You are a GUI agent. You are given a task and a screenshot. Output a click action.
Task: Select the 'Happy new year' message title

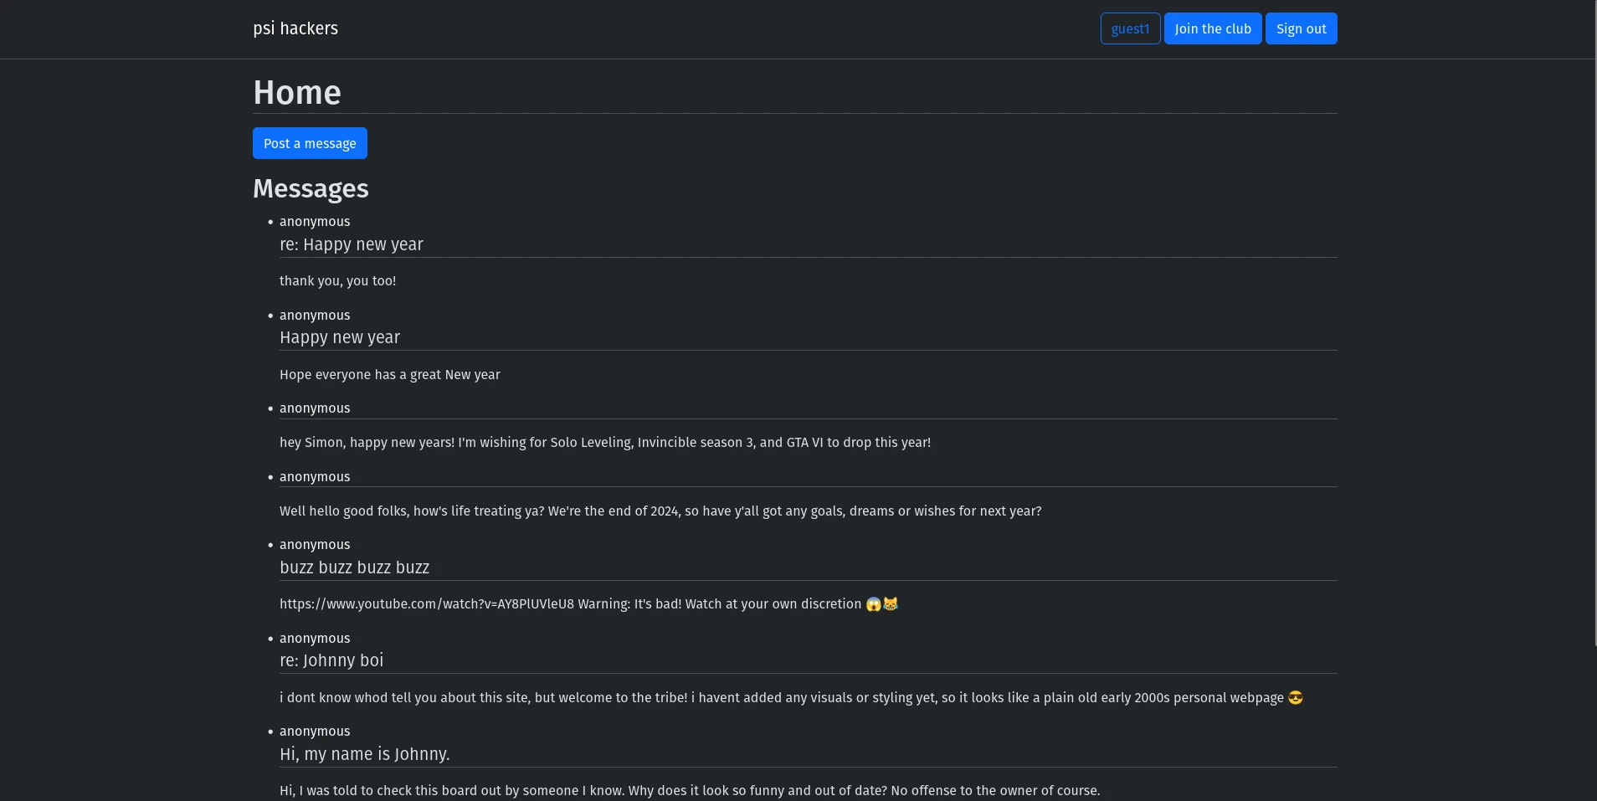point(340,337)
